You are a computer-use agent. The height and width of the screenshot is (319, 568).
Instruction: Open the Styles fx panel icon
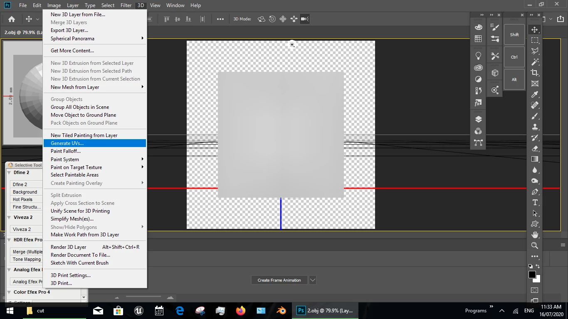point(478,103)
